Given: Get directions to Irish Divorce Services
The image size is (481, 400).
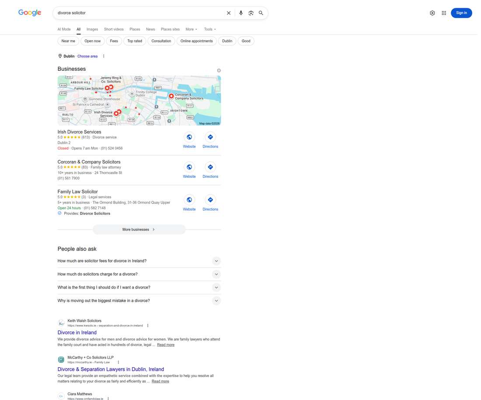Looking at the screenshot, I should 210,137.
